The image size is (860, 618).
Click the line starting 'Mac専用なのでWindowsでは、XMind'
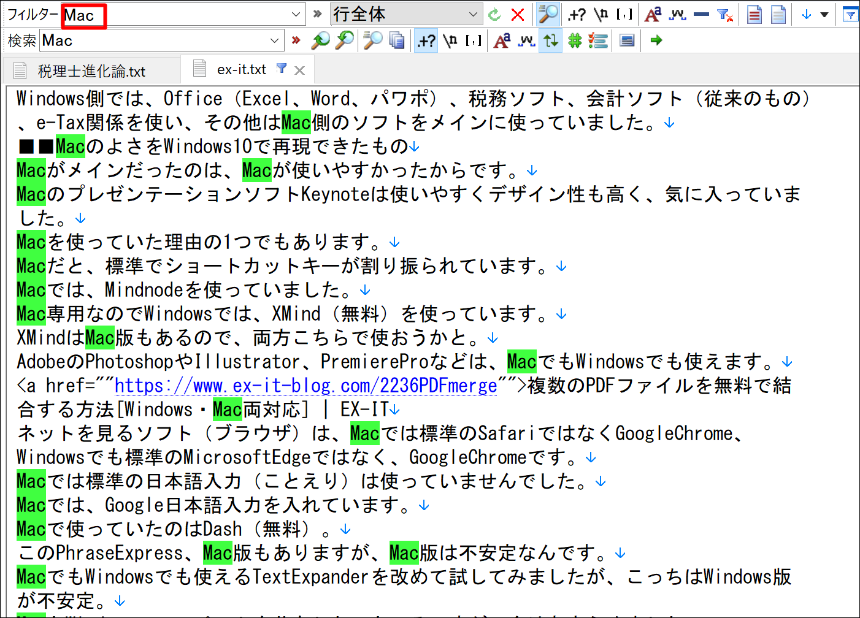click(285, 313)
